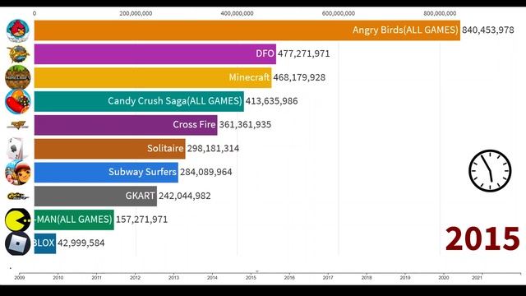
Task: Jump to 2013 on the timeline
Action: click(173, 278)
